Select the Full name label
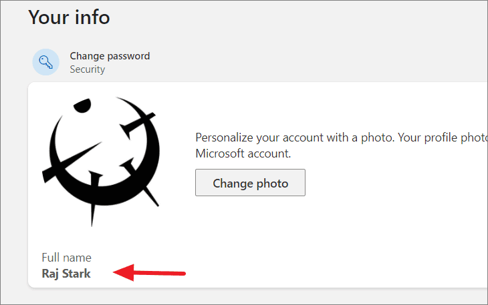The width and height of the screenshot is (488, 305). [x=66, y=258]
